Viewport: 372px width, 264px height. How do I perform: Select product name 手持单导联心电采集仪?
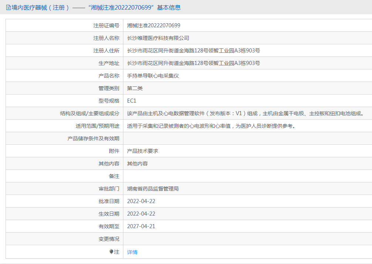[x=153, y=76]
